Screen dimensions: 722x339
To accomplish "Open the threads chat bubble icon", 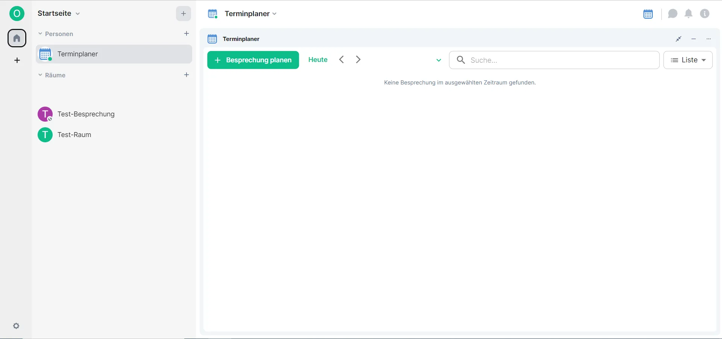I will click(673, 14).
